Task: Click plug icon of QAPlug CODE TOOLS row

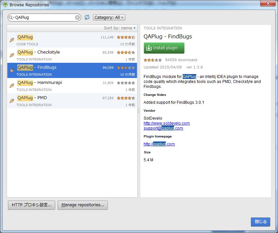Action: 12,40
